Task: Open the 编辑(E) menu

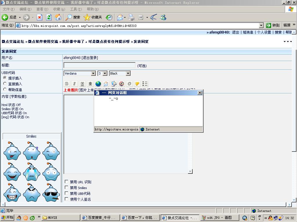Action: [x=26, y=9]
